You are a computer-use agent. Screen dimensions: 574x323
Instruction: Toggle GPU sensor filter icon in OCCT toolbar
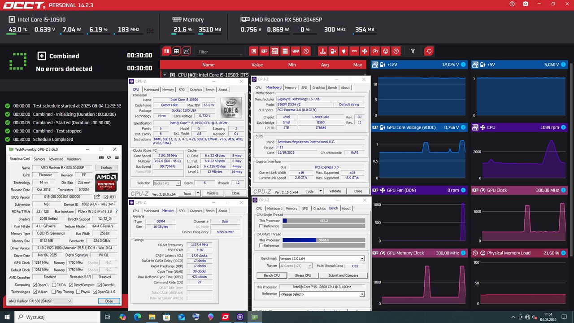click(264, 51)
